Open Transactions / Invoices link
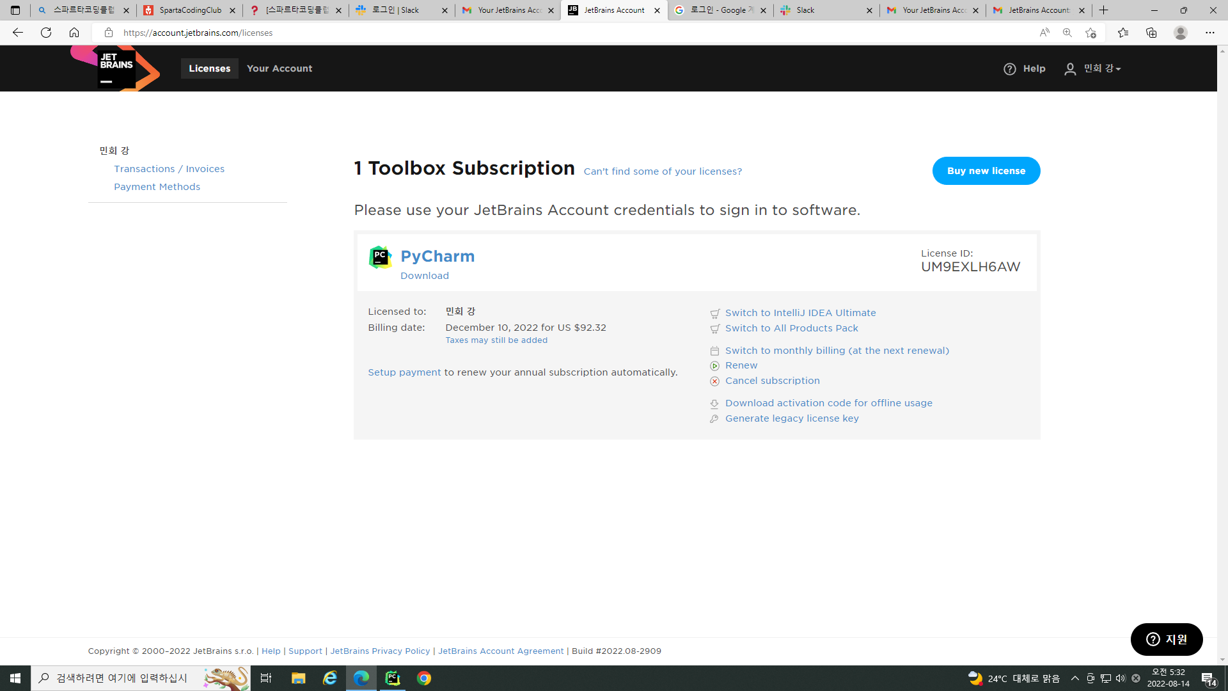 coord(169,169)
